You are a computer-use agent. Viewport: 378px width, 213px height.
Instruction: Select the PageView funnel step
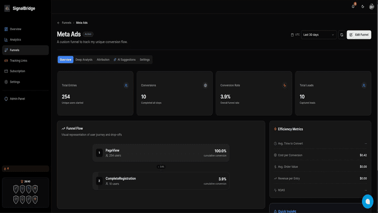tap(161, 153)
